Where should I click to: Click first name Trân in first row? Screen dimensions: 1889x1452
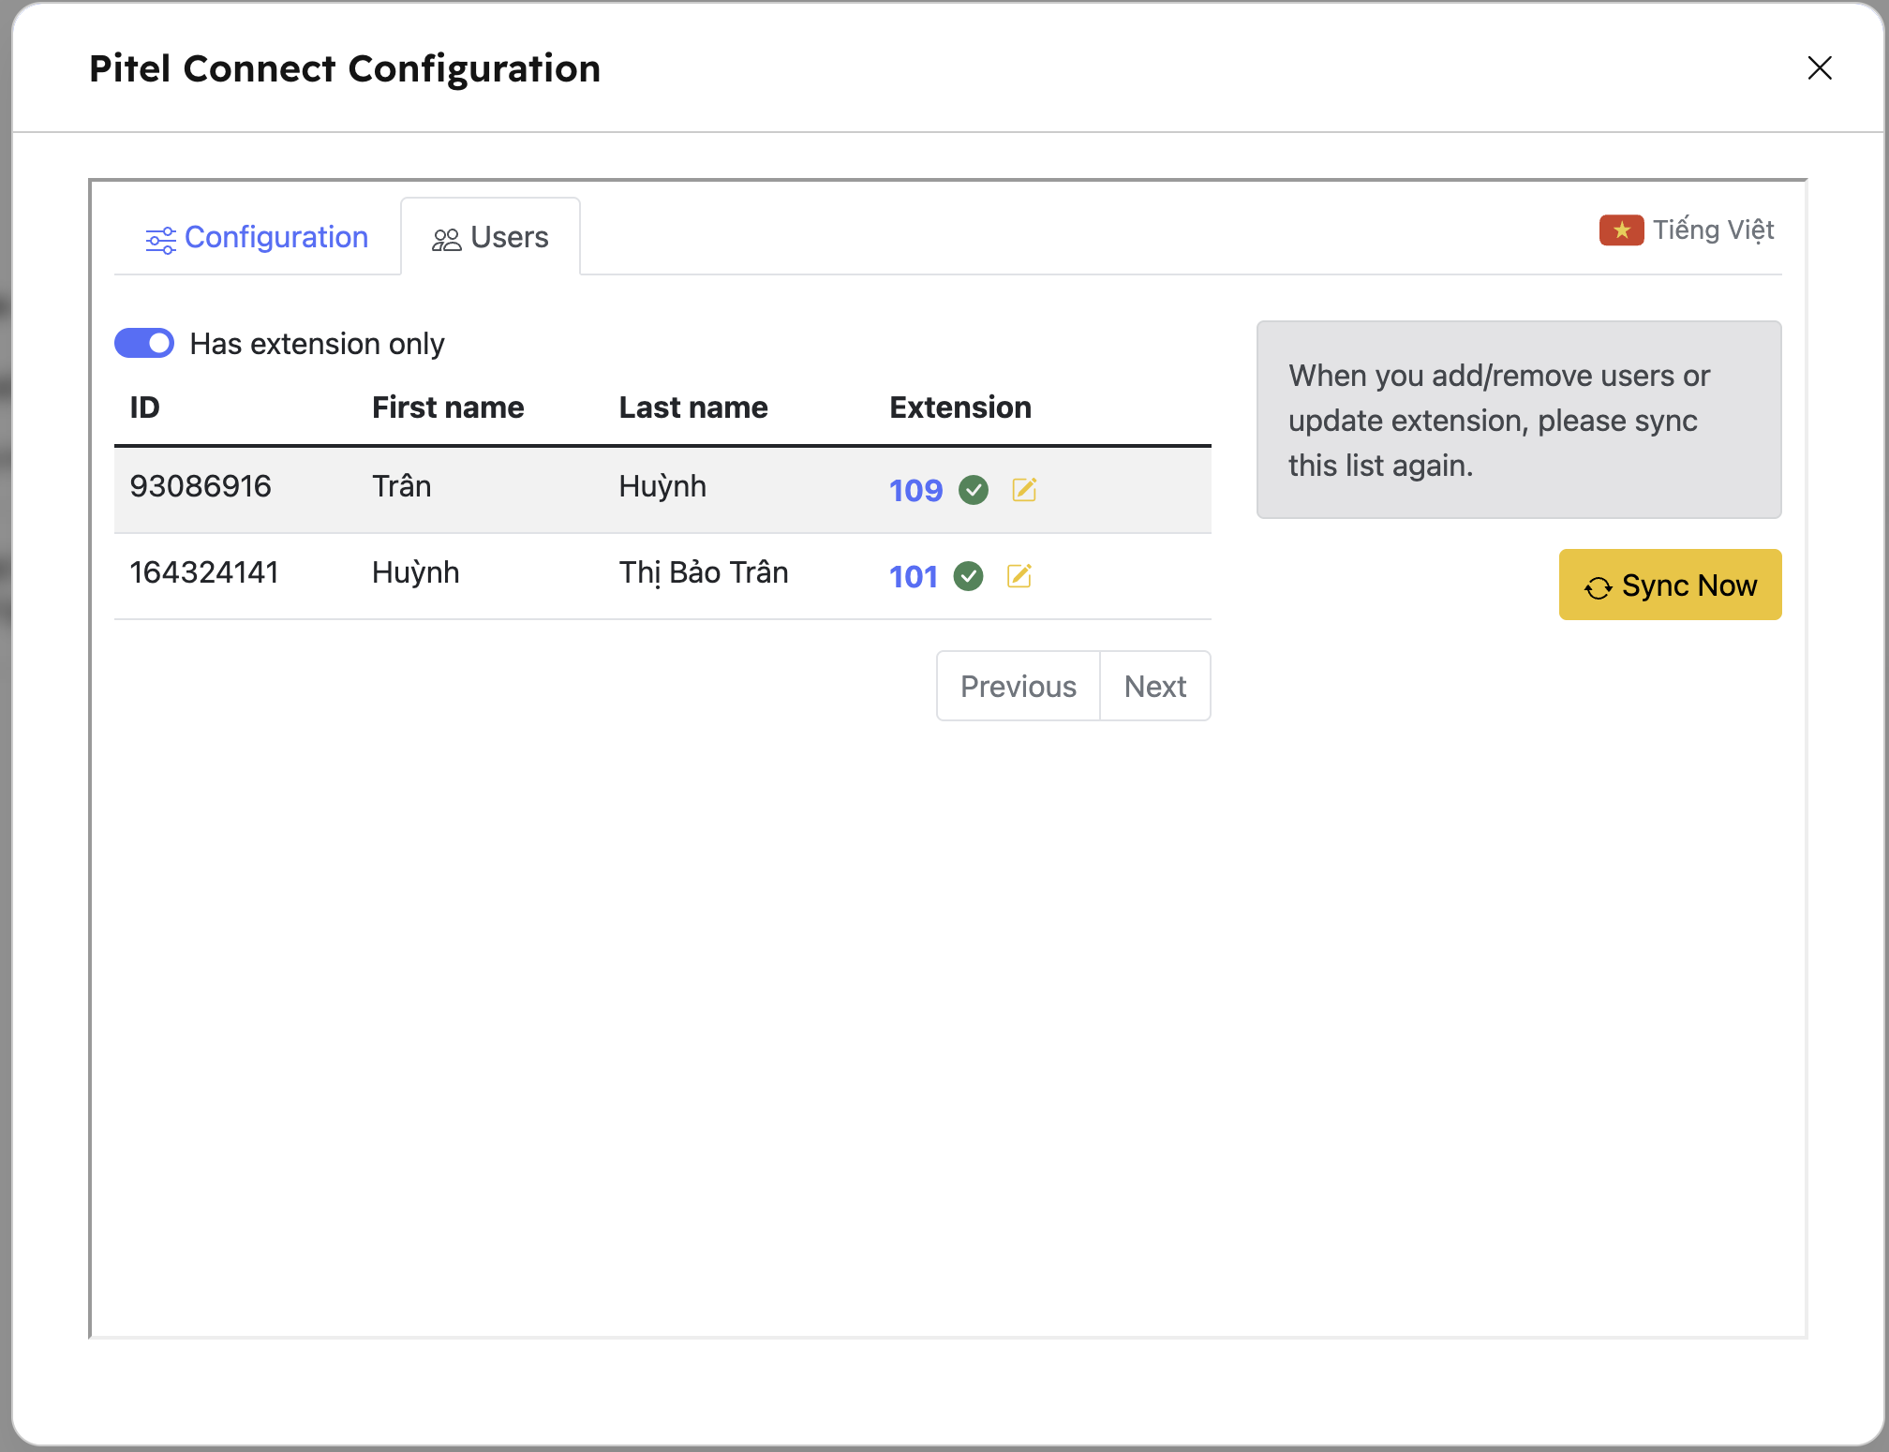click(x=402, y=486)
